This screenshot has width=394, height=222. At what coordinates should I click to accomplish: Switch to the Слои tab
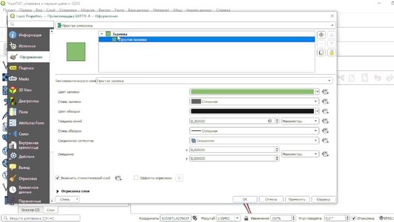click(x=50, y=210)
